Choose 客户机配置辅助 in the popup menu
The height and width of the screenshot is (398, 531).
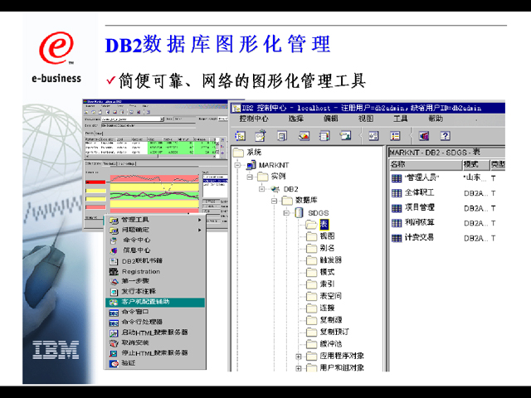pyautogui.click(x=155, y=302)
